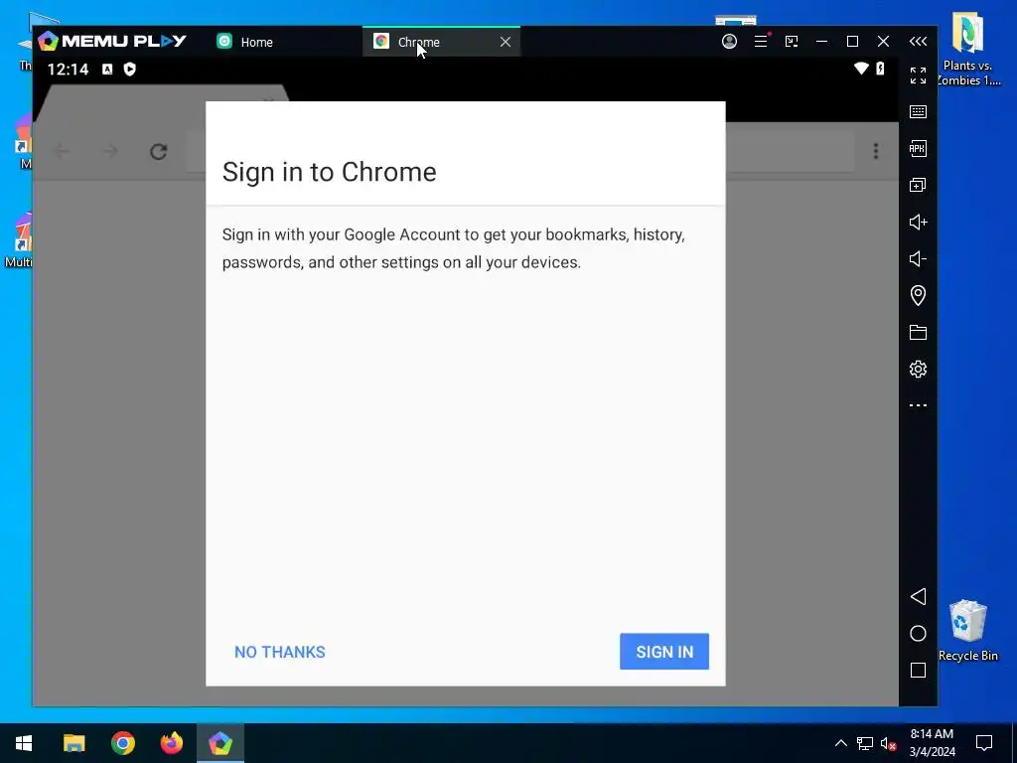Click the network tray icon

tap(865, 743)
